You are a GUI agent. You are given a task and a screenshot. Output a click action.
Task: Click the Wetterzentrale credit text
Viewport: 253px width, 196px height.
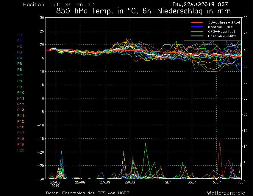[x=226, y=192]
